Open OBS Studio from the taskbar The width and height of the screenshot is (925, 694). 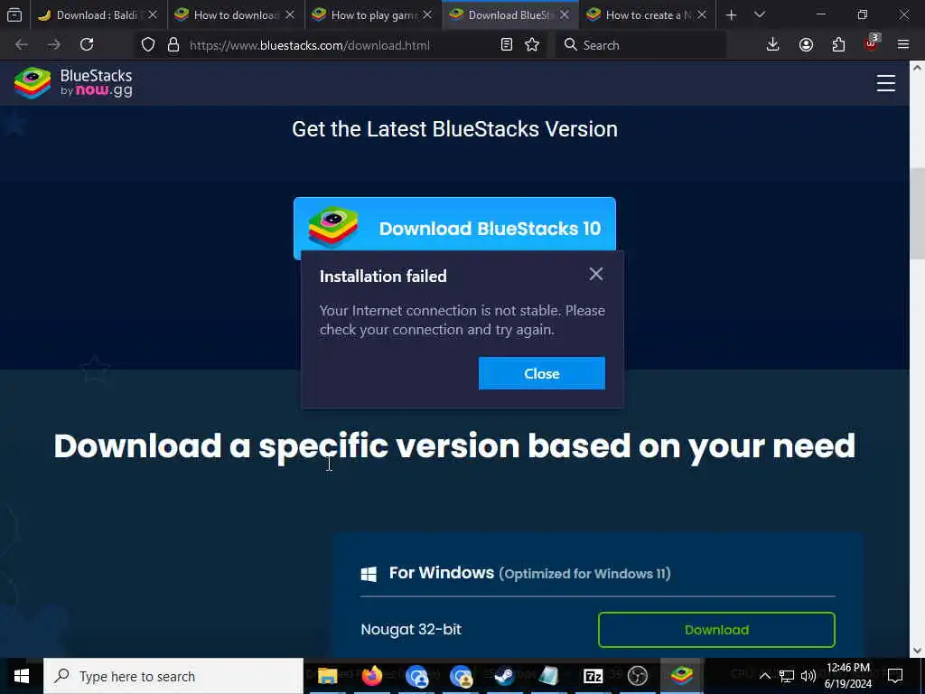pos(637,676)
